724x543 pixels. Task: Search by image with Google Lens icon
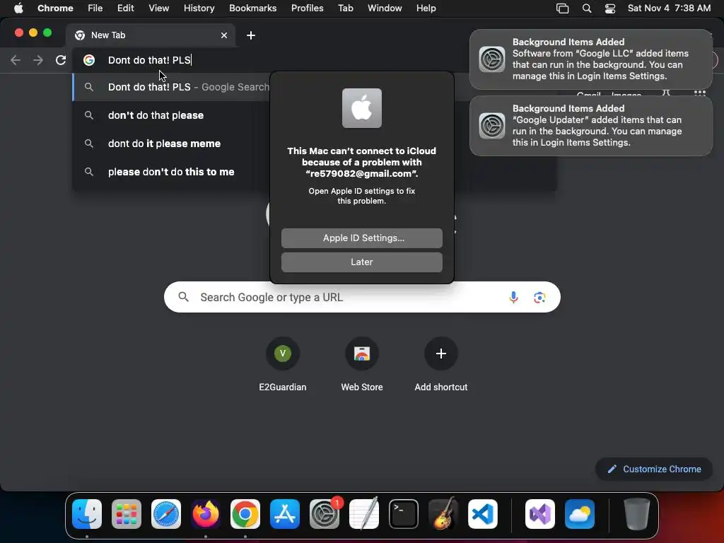click(x=539, y=298)
